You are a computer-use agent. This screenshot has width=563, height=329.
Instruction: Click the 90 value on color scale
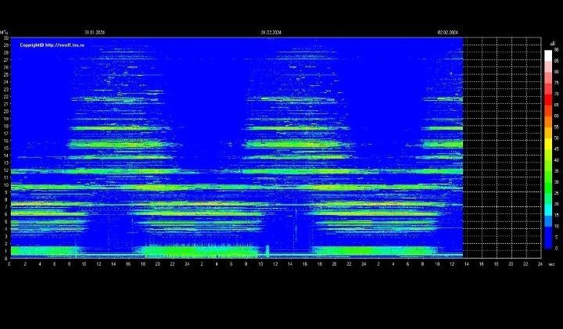click(556, 50)
